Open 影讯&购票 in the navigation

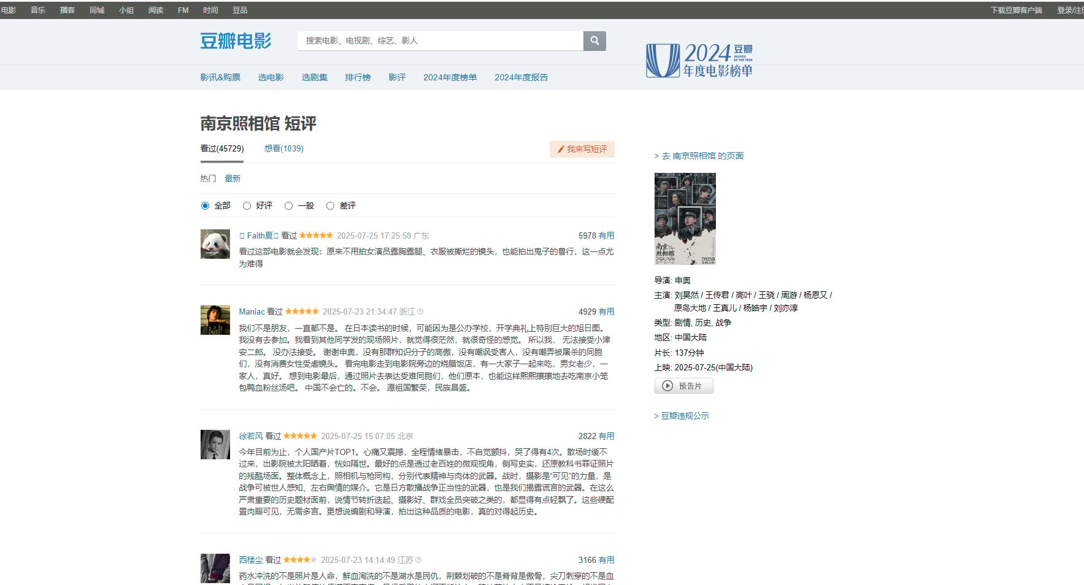[220, 77]
